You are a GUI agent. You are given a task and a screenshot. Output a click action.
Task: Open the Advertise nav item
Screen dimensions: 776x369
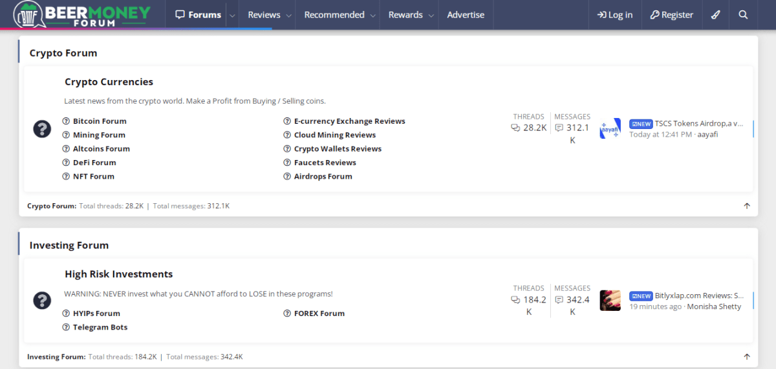click(x=466, y=15)
